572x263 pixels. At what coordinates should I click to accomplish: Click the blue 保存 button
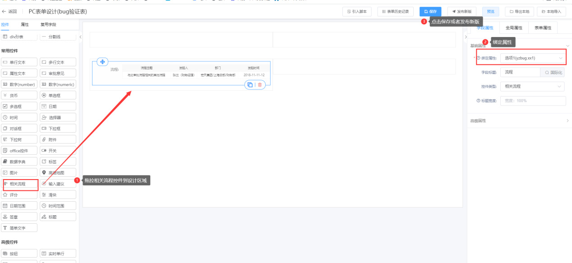[x=430, y=11]
